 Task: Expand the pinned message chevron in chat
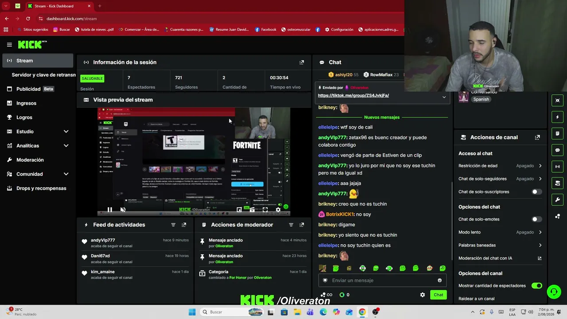(x=444, y=97)
